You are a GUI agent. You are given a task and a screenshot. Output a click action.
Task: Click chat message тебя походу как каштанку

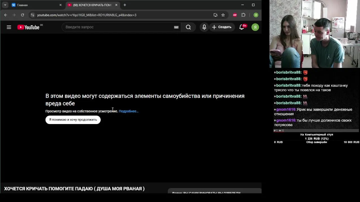[311, 88]
